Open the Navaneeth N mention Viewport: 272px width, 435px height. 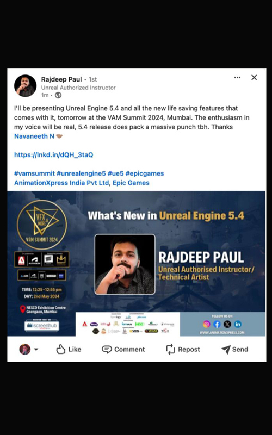point(34,136)
